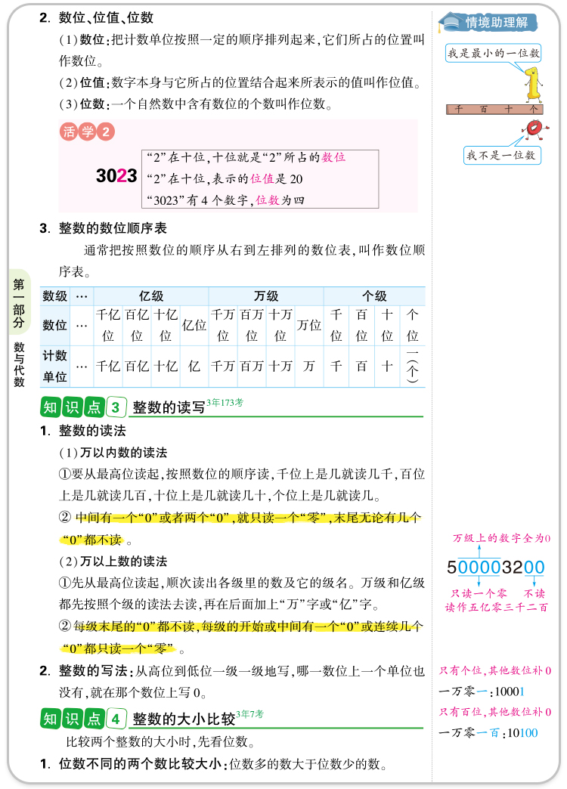Select the box line 表示的位值是 20

tap(225, 179)
